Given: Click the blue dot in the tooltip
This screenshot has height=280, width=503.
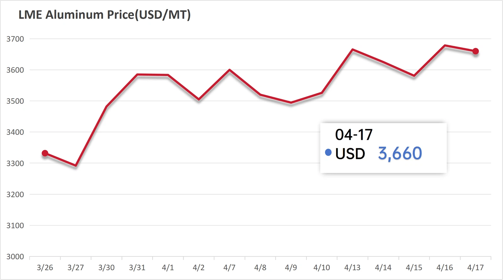Looking at the screenshot, I should click(328, 153).
